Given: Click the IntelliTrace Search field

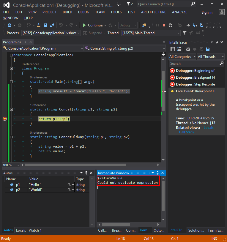Looking at the screenshot, I should 194,64.
